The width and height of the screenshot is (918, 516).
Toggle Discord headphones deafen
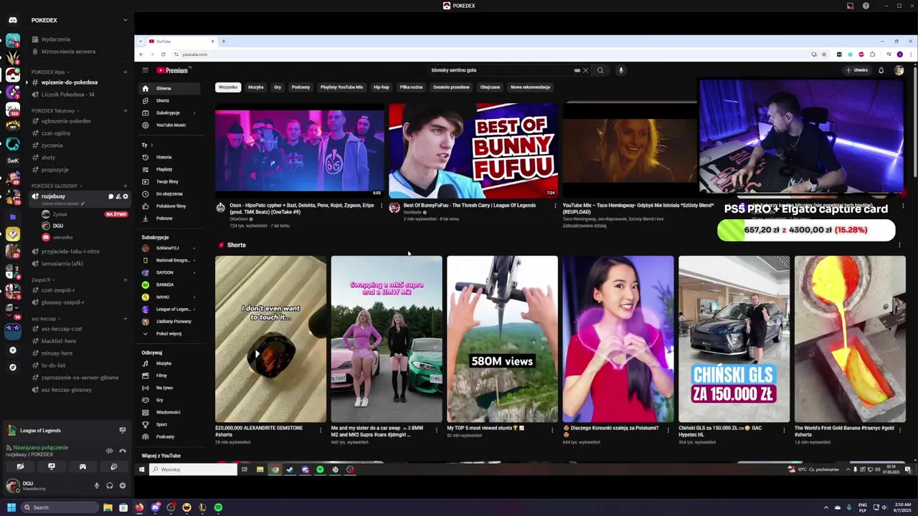tap(110, 485)
